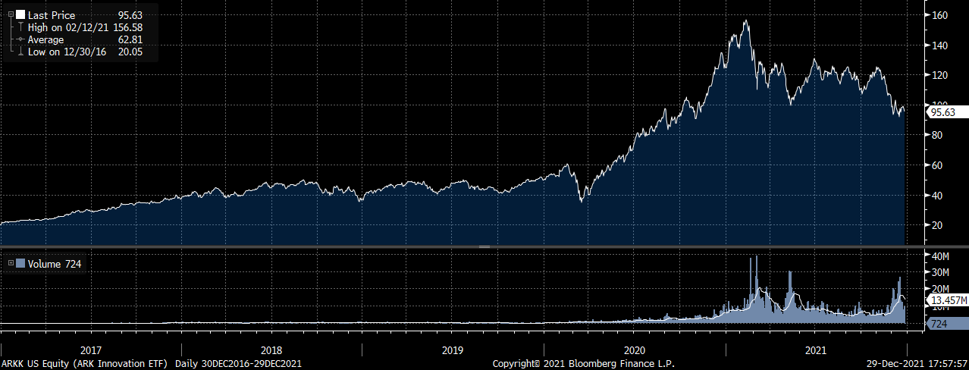969x370 pixels.
Task: Click 'ARKK US Equity (ARK Innovation ETF)' footer text
Action: click(86, 364)
